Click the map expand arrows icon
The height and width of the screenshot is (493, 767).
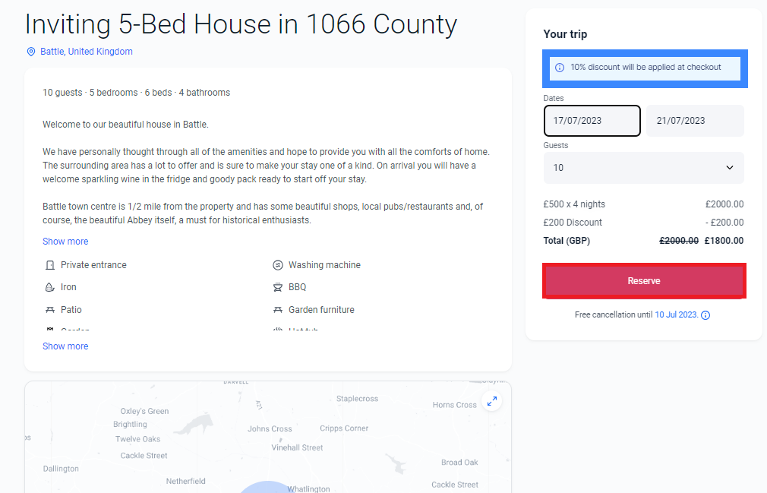point(491,401)
